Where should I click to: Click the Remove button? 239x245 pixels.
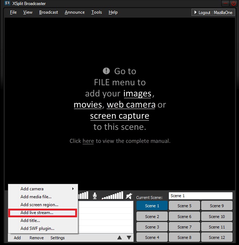coord(37,238)
